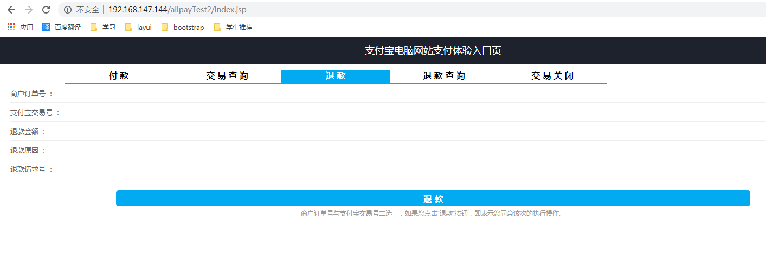766x267 pixels.
Task: Click the 不安全 warning text
Action: click(x=88, y=10)
